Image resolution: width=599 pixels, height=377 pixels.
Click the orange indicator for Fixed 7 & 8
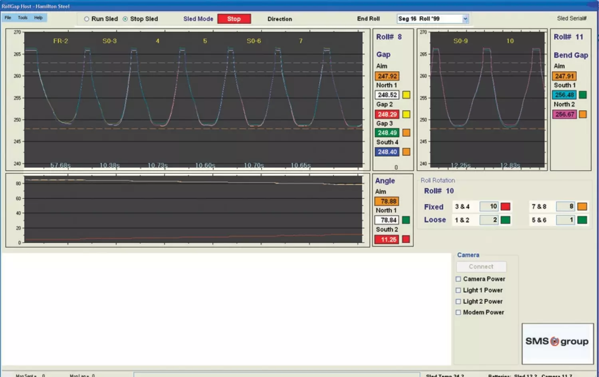(x=582, y=206)
